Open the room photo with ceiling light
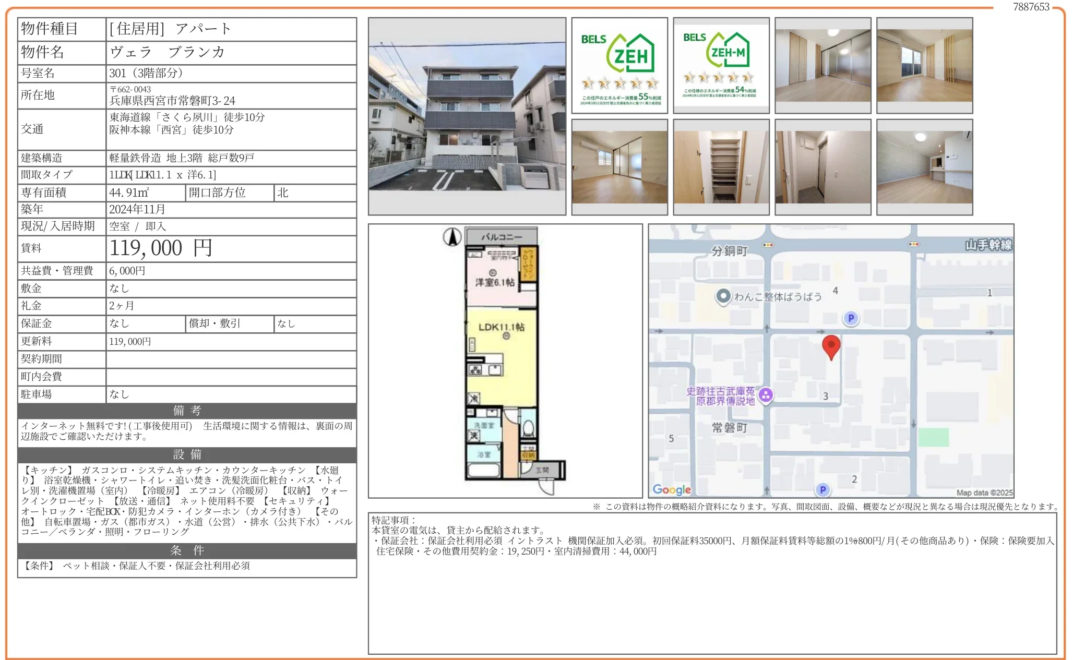Screen dimensions: 1073x660 click(924, 167)
